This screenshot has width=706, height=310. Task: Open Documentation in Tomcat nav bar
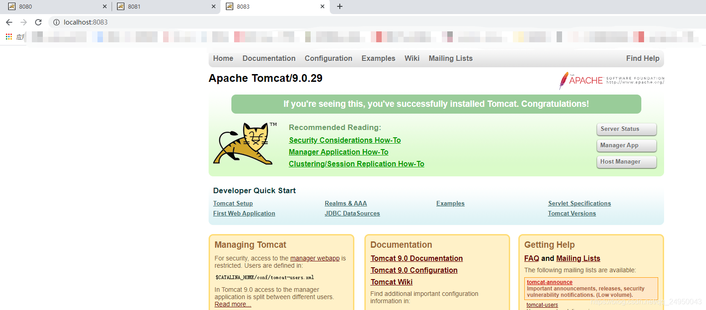coord(269,58)
